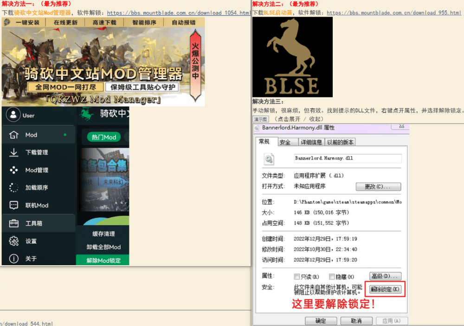Select the 加载顺序 load order icon
This screenshot has height=326, width=464.
(x=15, y=188)
